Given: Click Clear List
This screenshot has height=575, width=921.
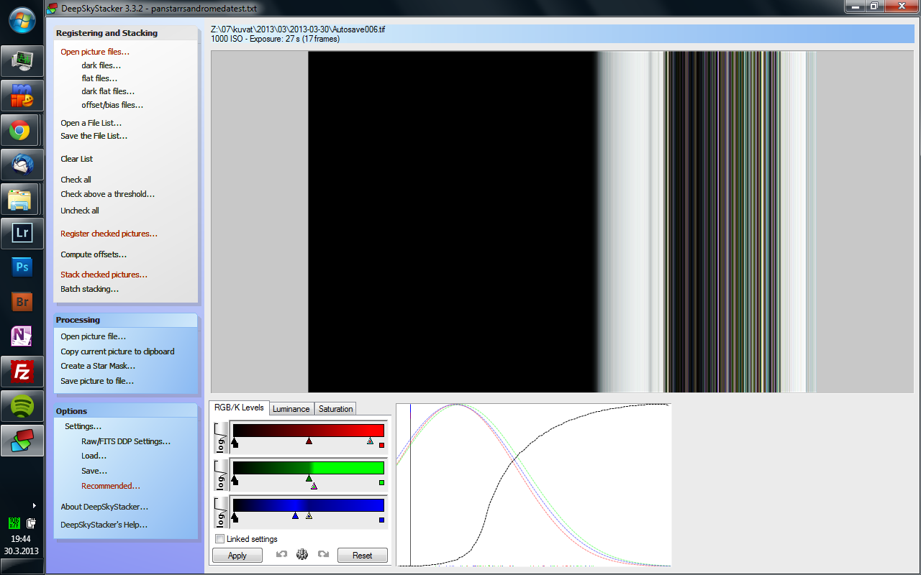Looking at the screenshot, I should click(76, 159).
